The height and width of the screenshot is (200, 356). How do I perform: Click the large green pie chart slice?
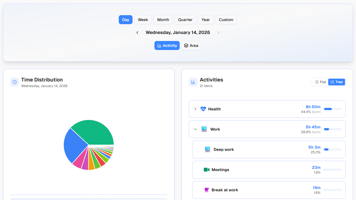tap(95, 132)
